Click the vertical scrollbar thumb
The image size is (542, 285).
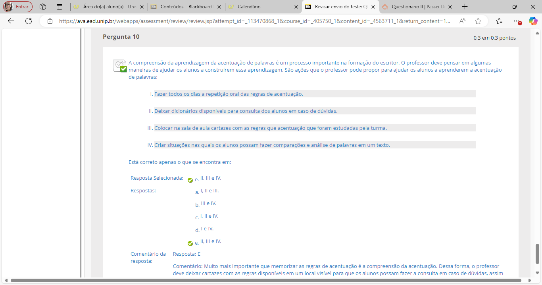pos(538,253)
